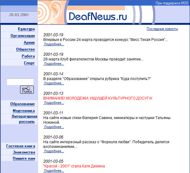Click the date 2001-03-06 entry
Screen dimensions: 190x173
[53, 137]
